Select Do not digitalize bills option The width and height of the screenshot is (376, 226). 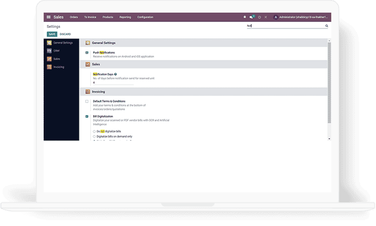point(94,131)
